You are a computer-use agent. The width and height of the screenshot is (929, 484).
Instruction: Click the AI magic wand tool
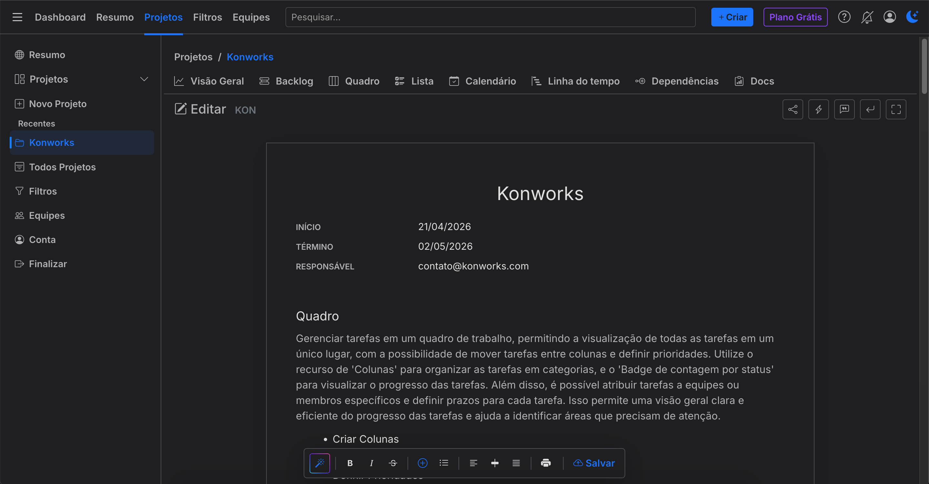(320, 463)
